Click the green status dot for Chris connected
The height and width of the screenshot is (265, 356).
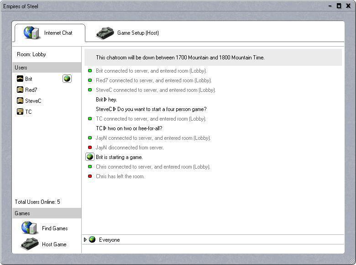pos(90,167)
